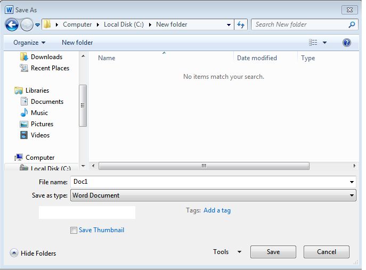Image resolution: width=366 pixels, height=270 pixels.
Task: Sort by the Name column header
Action: (x=107, y=58)
